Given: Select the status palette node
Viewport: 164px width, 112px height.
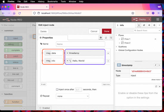Looking at the screenshot, I should (13, 62).
